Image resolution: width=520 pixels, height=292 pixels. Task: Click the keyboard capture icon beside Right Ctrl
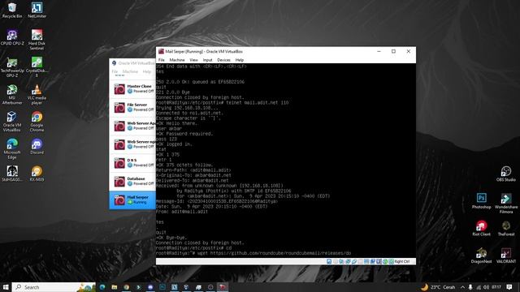(392, 261)
